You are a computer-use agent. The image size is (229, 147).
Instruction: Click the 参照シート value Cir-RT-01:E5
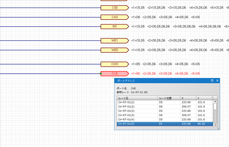[139, 92]
